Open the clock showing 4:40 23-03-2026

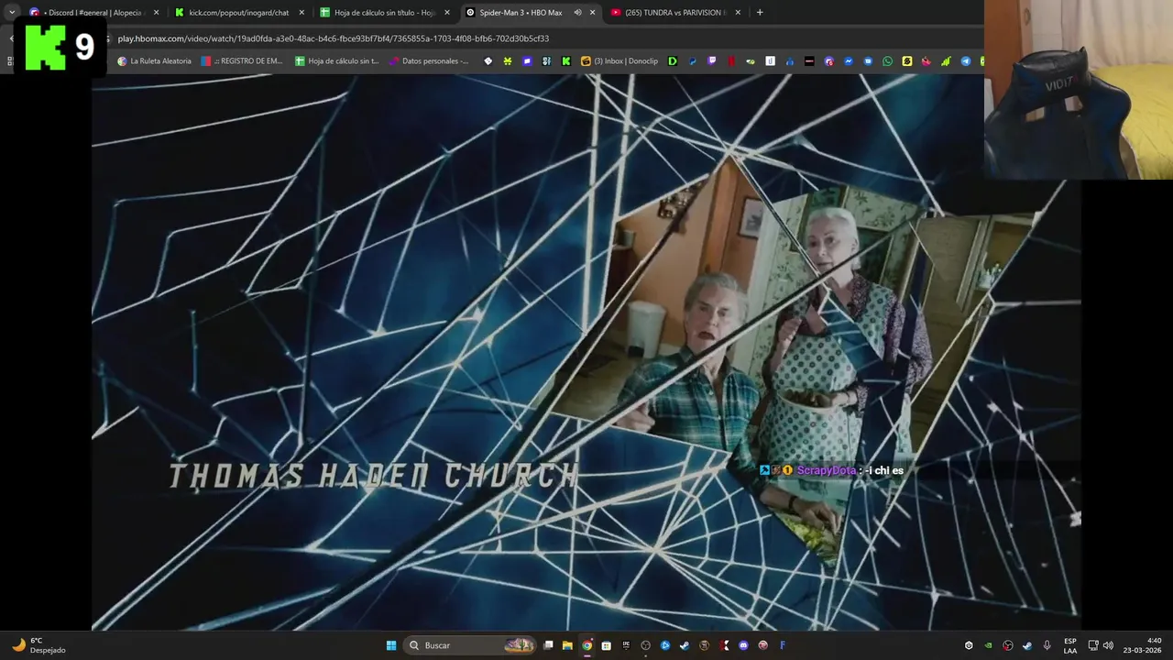click(1143, 645)
